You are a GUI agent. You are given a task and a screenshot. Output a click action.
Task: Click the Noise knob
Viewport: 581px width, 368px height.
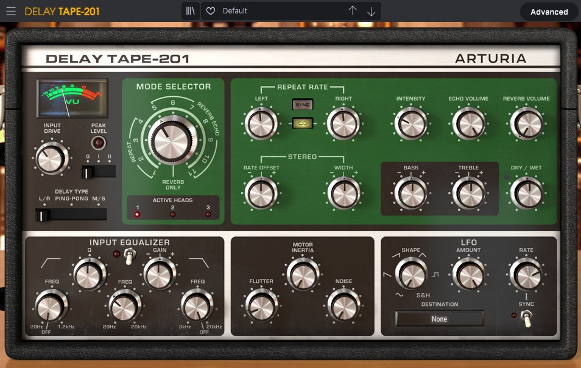pyautogui.click(x=343, y=306)
